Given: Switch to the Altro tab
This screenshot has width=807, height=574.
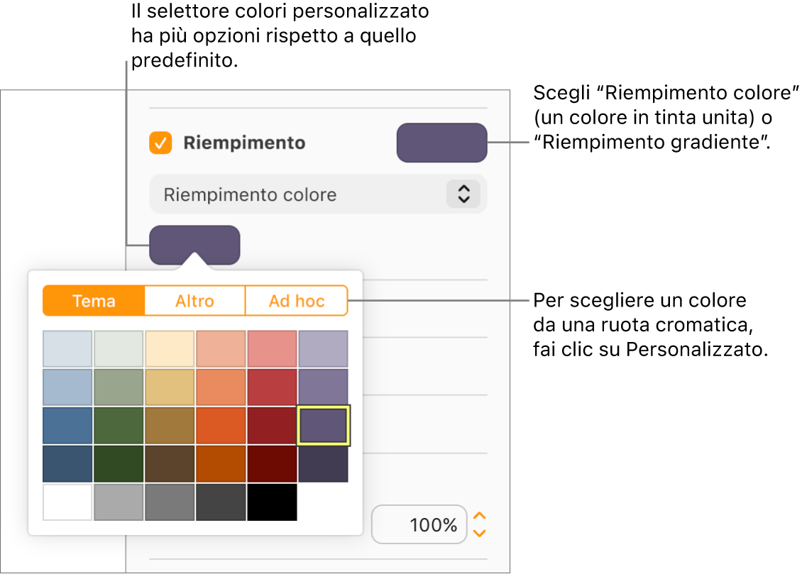Looking at the screenshot, I should coord(194,300).
